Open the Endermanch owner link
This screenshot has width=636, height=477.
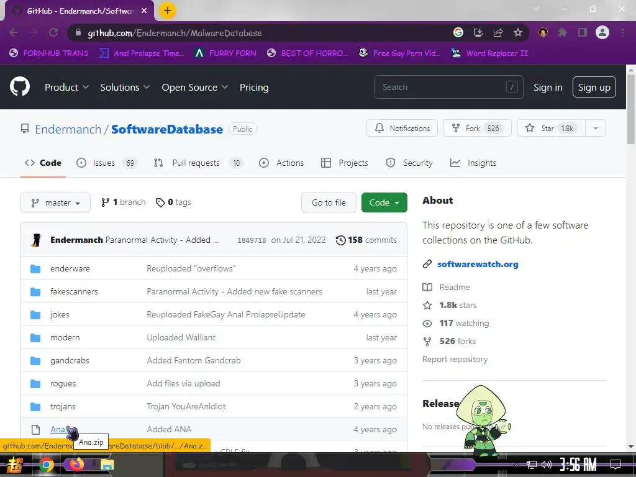pos(68,129)
